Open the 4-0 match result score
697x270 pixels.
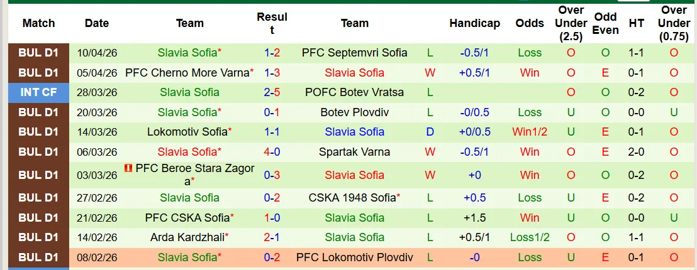[x=272, y=152]
